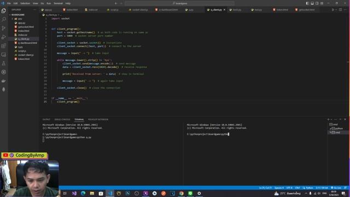The width and height of the screenshot is (350, 197).
Task: Toggle the secondary side bar layout icon
Action: pos(317,3)
